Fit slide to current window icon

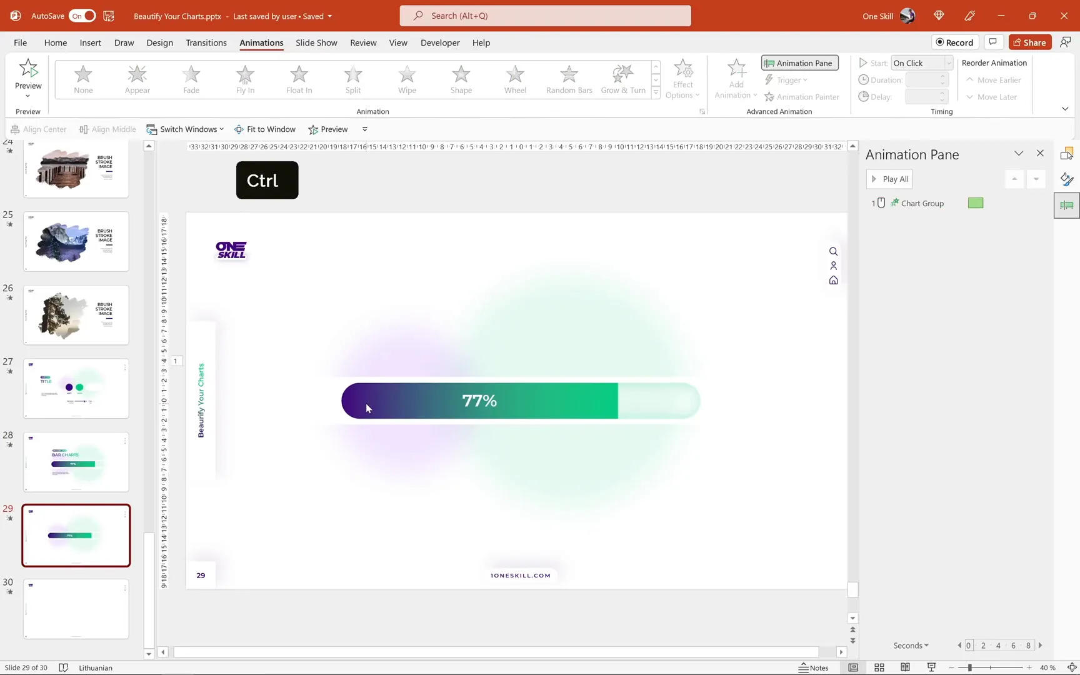tap(1072, 667)
